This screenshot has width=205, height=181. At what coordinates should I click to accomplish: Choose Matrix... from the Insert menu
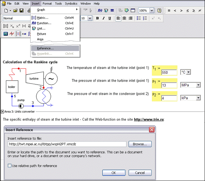(x=55, y=18)
